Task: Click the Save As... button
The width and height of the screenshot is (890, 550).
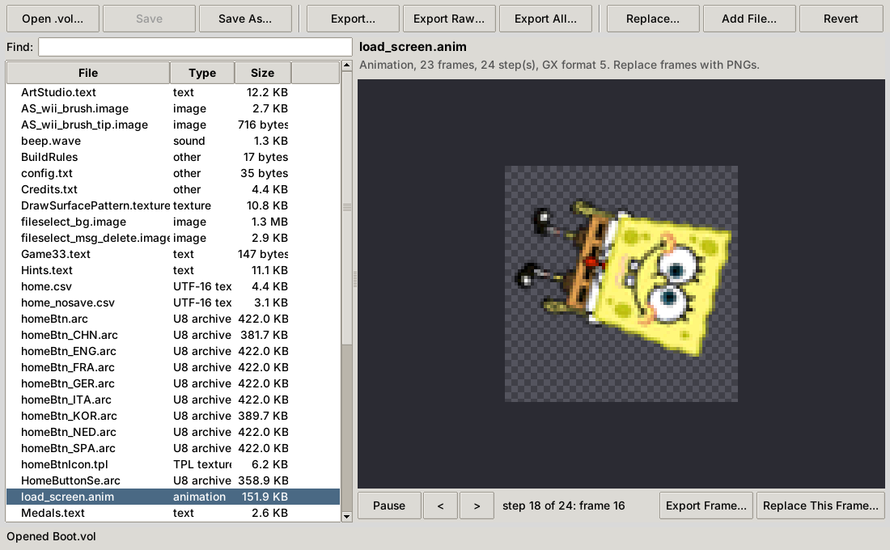Action: tap(245, 19)
